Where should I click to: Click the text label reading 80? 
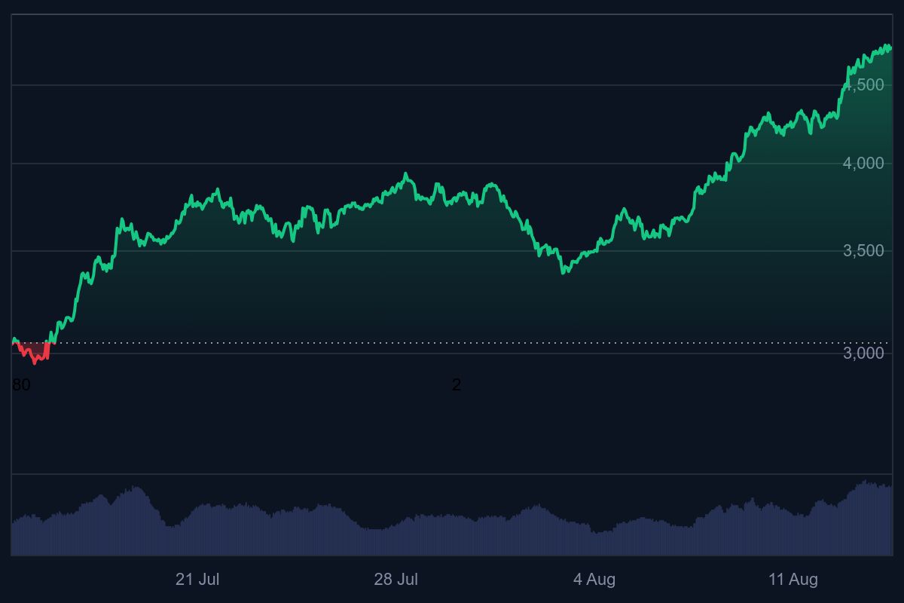pos(20,385)
